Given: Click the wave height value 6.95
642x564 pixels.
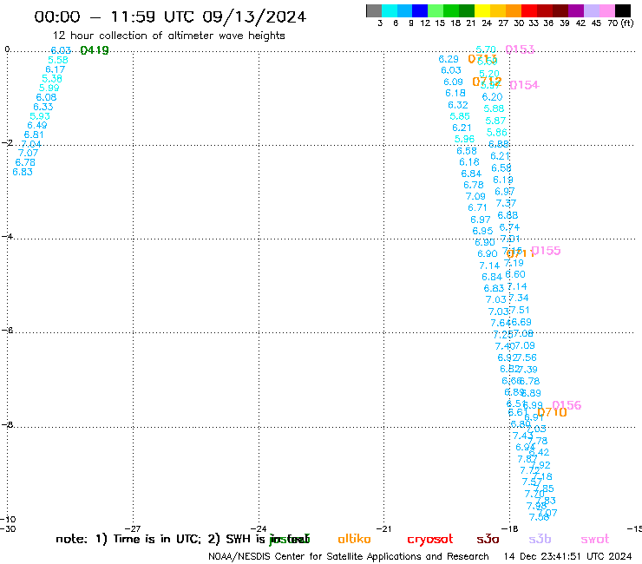Looking at the screenshot, I should [482, 231].
